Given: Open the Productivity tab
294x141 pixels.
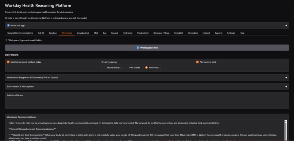Looking at the screenshot, I should [x=143, y=33].
